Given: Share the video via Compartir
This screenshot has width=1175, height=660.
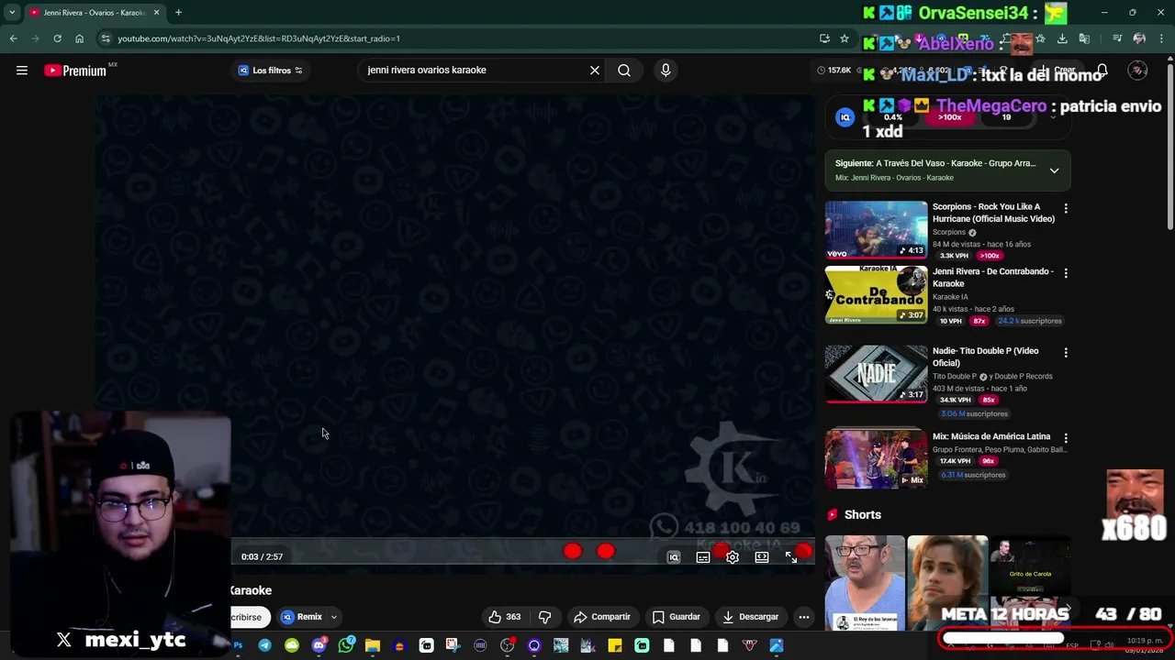Looking at the screenshot, I should 602,617.
